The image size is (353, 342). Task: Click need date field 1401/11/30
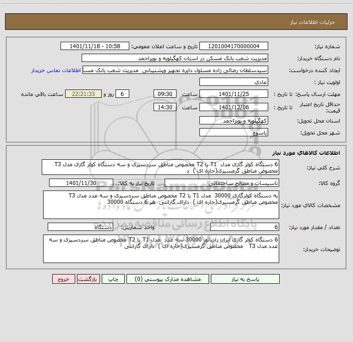[81, 183]
